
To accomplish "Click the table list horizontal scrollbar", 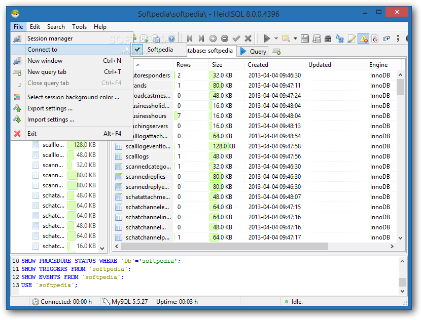I will click(225, 246).
